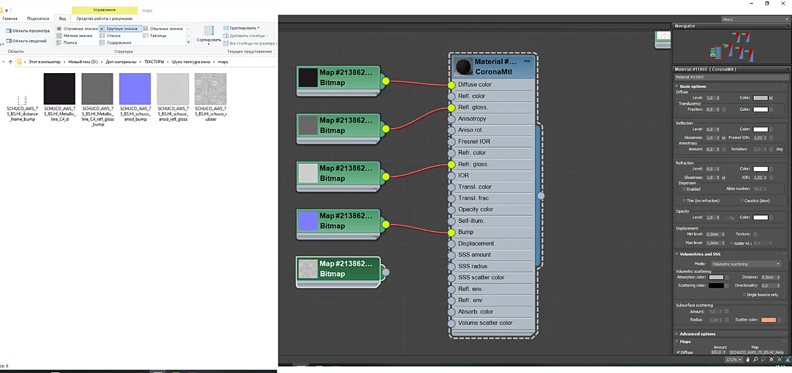Toggle Thin (no refraction) checkbox
792x373 pixels.
685,201
